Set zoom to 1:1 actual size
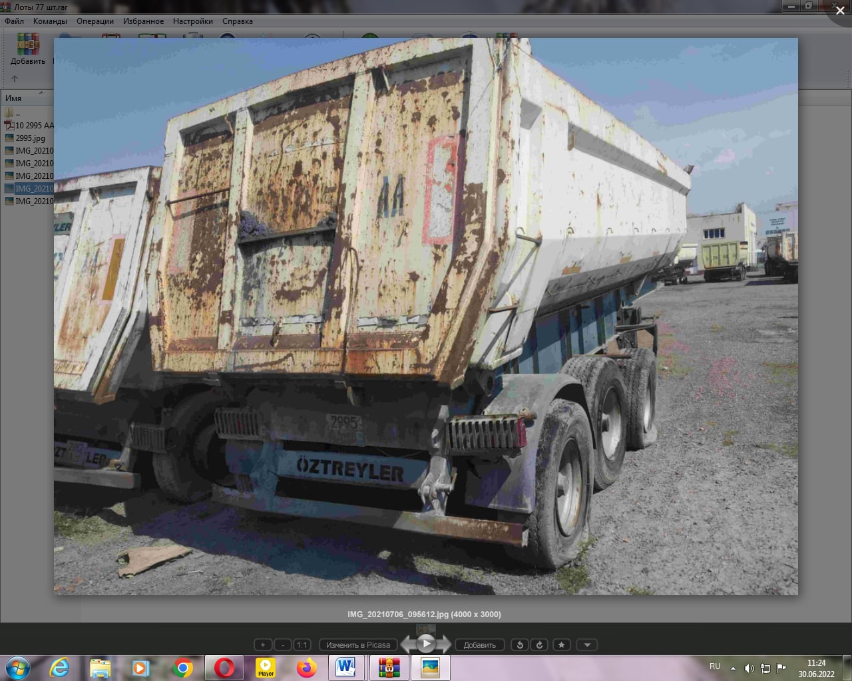 click(x=302, y=644)
